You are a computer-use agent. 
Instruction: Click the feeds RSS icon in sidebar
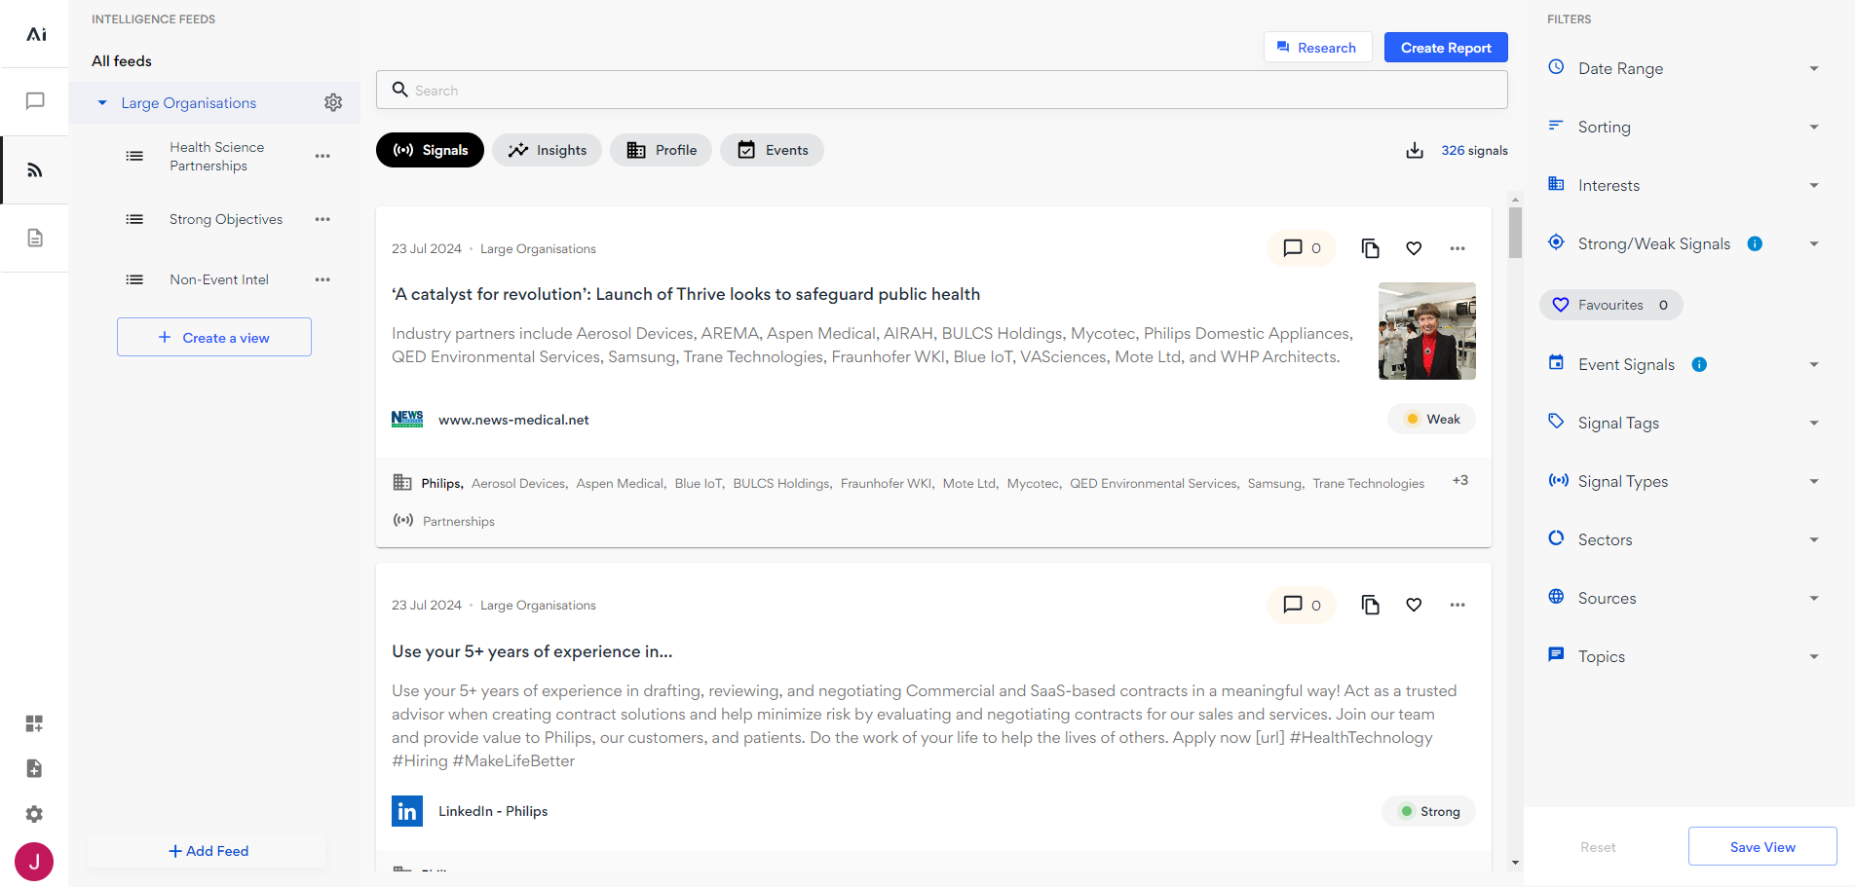coord(35,170)
